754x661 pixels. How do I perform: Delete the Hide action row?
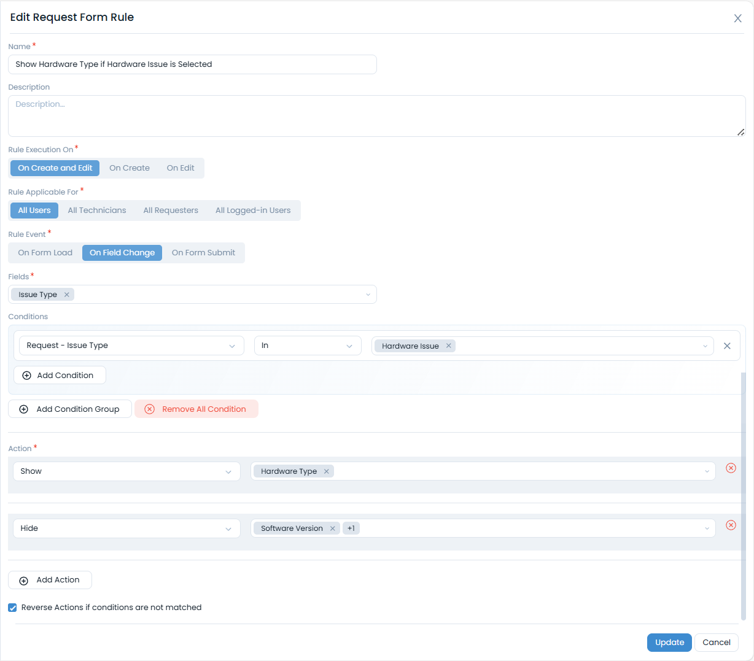click(x=731, y=525)
